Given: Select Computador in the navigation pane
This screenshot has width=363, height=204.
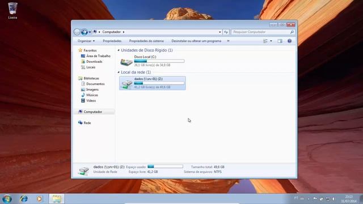Looking at the screenshot, I should click(92, 112).
